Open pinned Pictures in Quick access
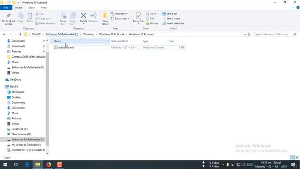The height and width of the screenshot is (169, 300). click(x=16, y=51)
